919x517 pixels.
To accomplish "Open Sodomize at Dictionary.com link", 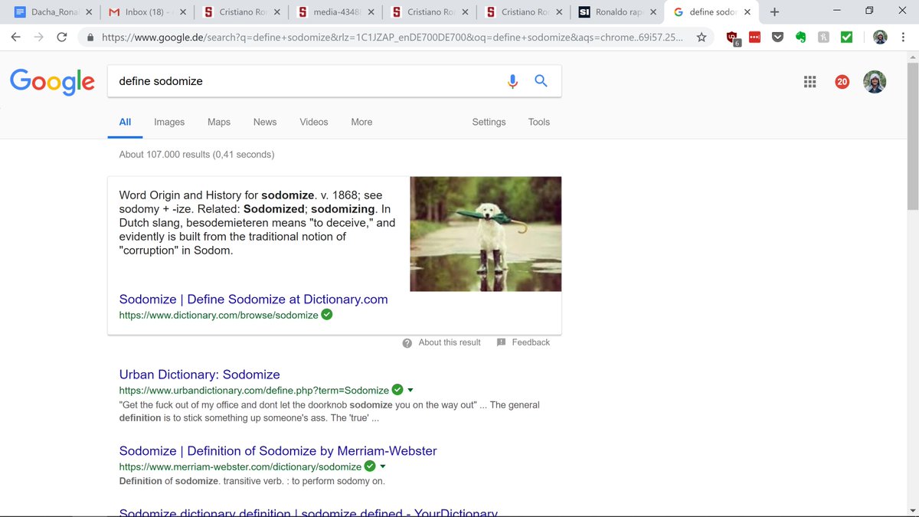I will tap(253, 299).
